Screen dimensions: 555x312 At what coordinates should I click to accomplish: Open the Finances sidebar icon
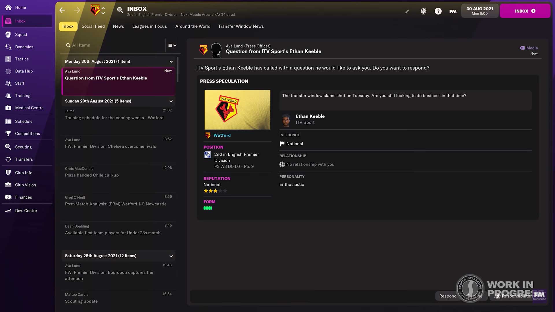8,197
